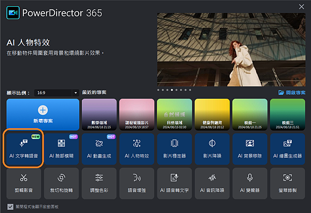Launch the 裁切和旋轉 tool

(x=61, y=184)
